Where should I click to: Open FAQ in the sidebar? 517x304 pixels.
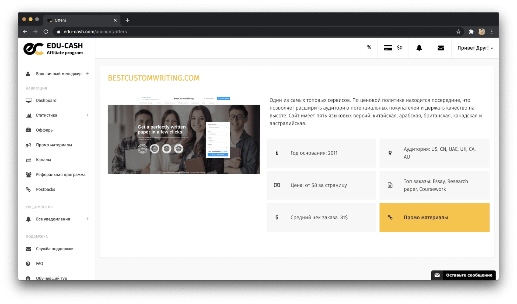pyautogui.click(x=40, y=264)
